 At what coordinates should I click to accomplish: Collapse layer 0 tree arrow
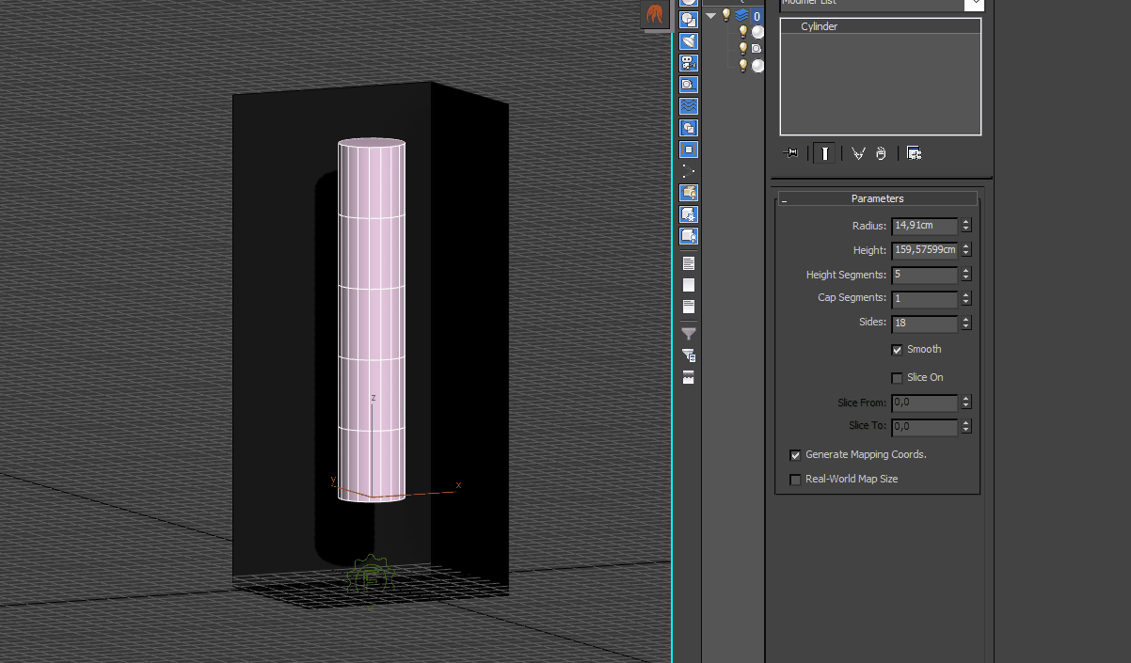(711, 15)
